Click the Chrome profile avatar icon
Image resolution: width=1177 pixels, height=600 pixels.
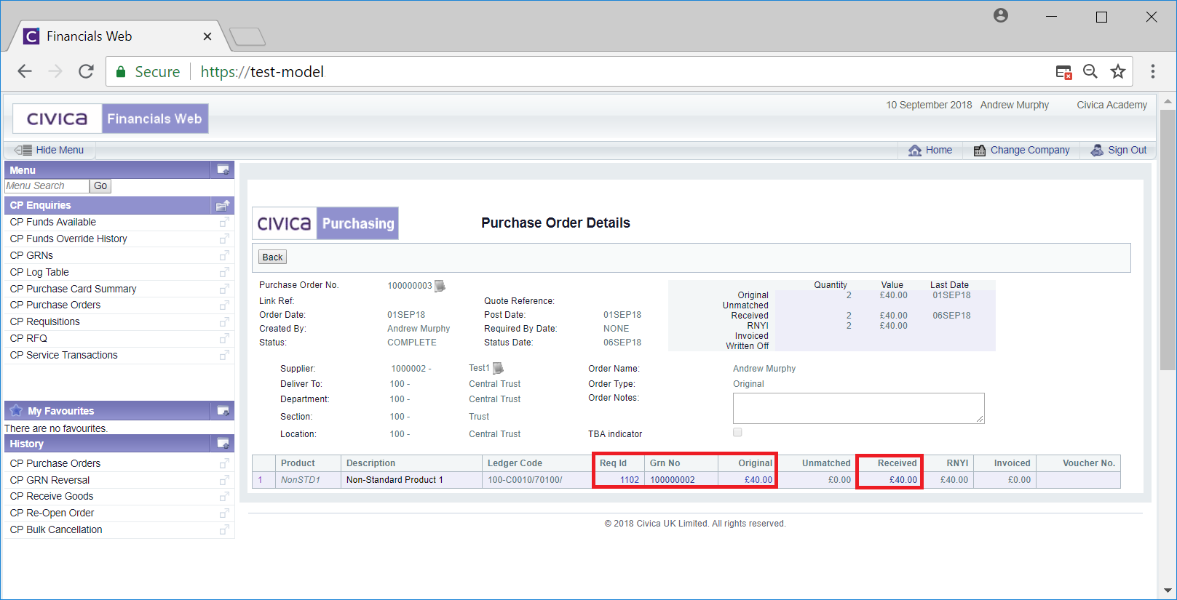pos(1001,15)
